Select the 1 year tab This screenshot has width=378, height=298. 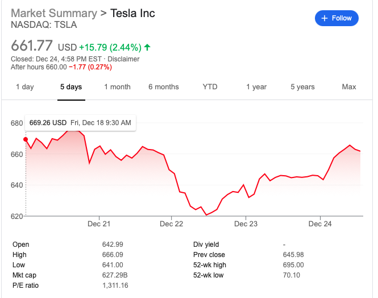coord(256,87)
